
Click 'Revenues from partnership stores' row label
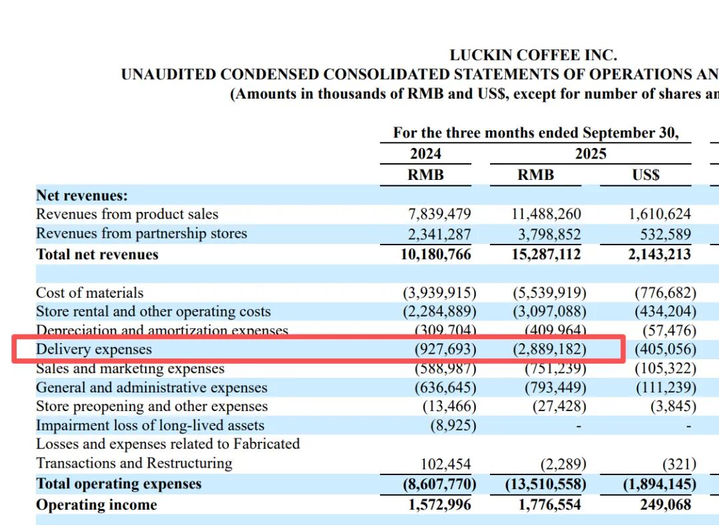[141, 234]
